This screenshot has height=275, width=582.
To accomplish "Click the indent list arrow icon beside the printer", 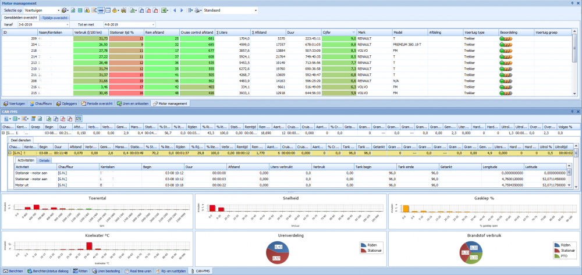I will click(190, 10).
